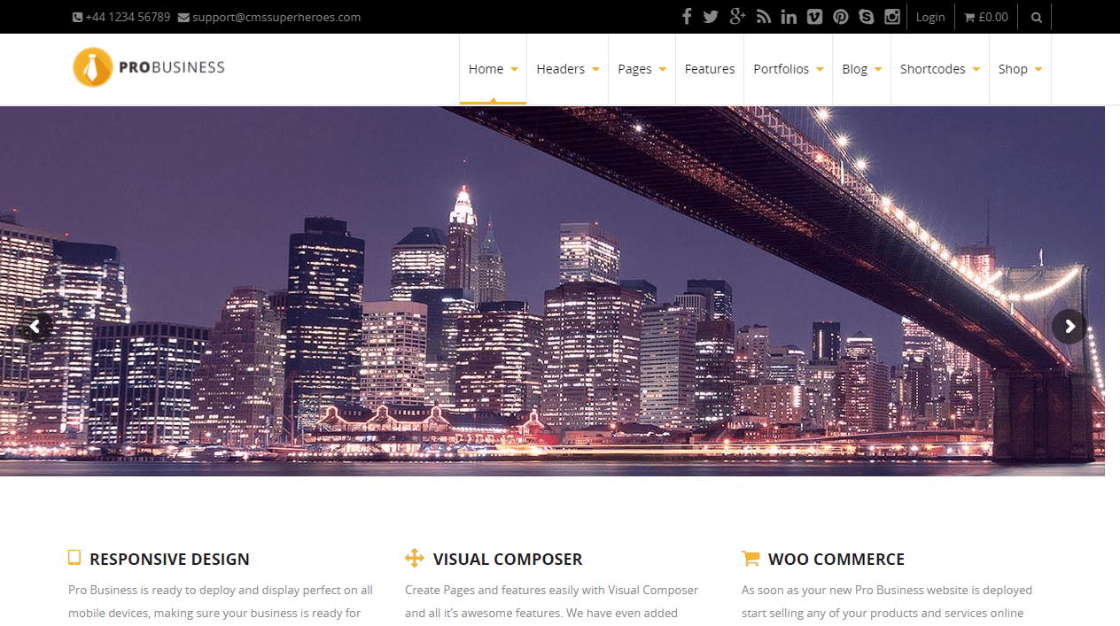Visit the Twitter profile icon

(x=711, y=17)
